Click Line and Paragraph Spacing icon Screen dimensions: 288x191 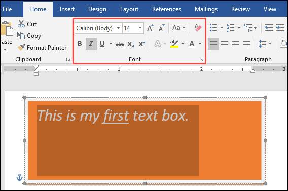pos(263,44)
